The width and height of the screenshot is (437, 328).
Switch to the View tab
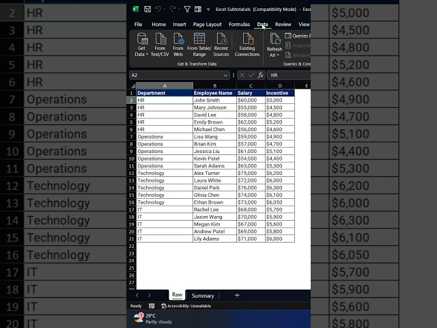[304, 25]
